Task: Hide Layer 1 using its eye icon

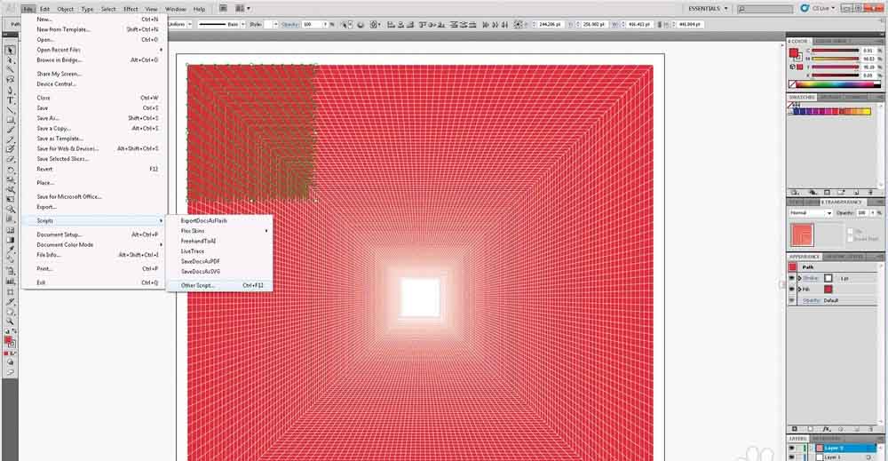Action: (791, 457)
